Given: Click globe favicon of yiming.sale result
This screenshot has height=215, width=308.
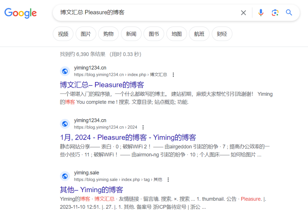Looking at the screenshot, I should pyautogui.click(x=65, y=176).
